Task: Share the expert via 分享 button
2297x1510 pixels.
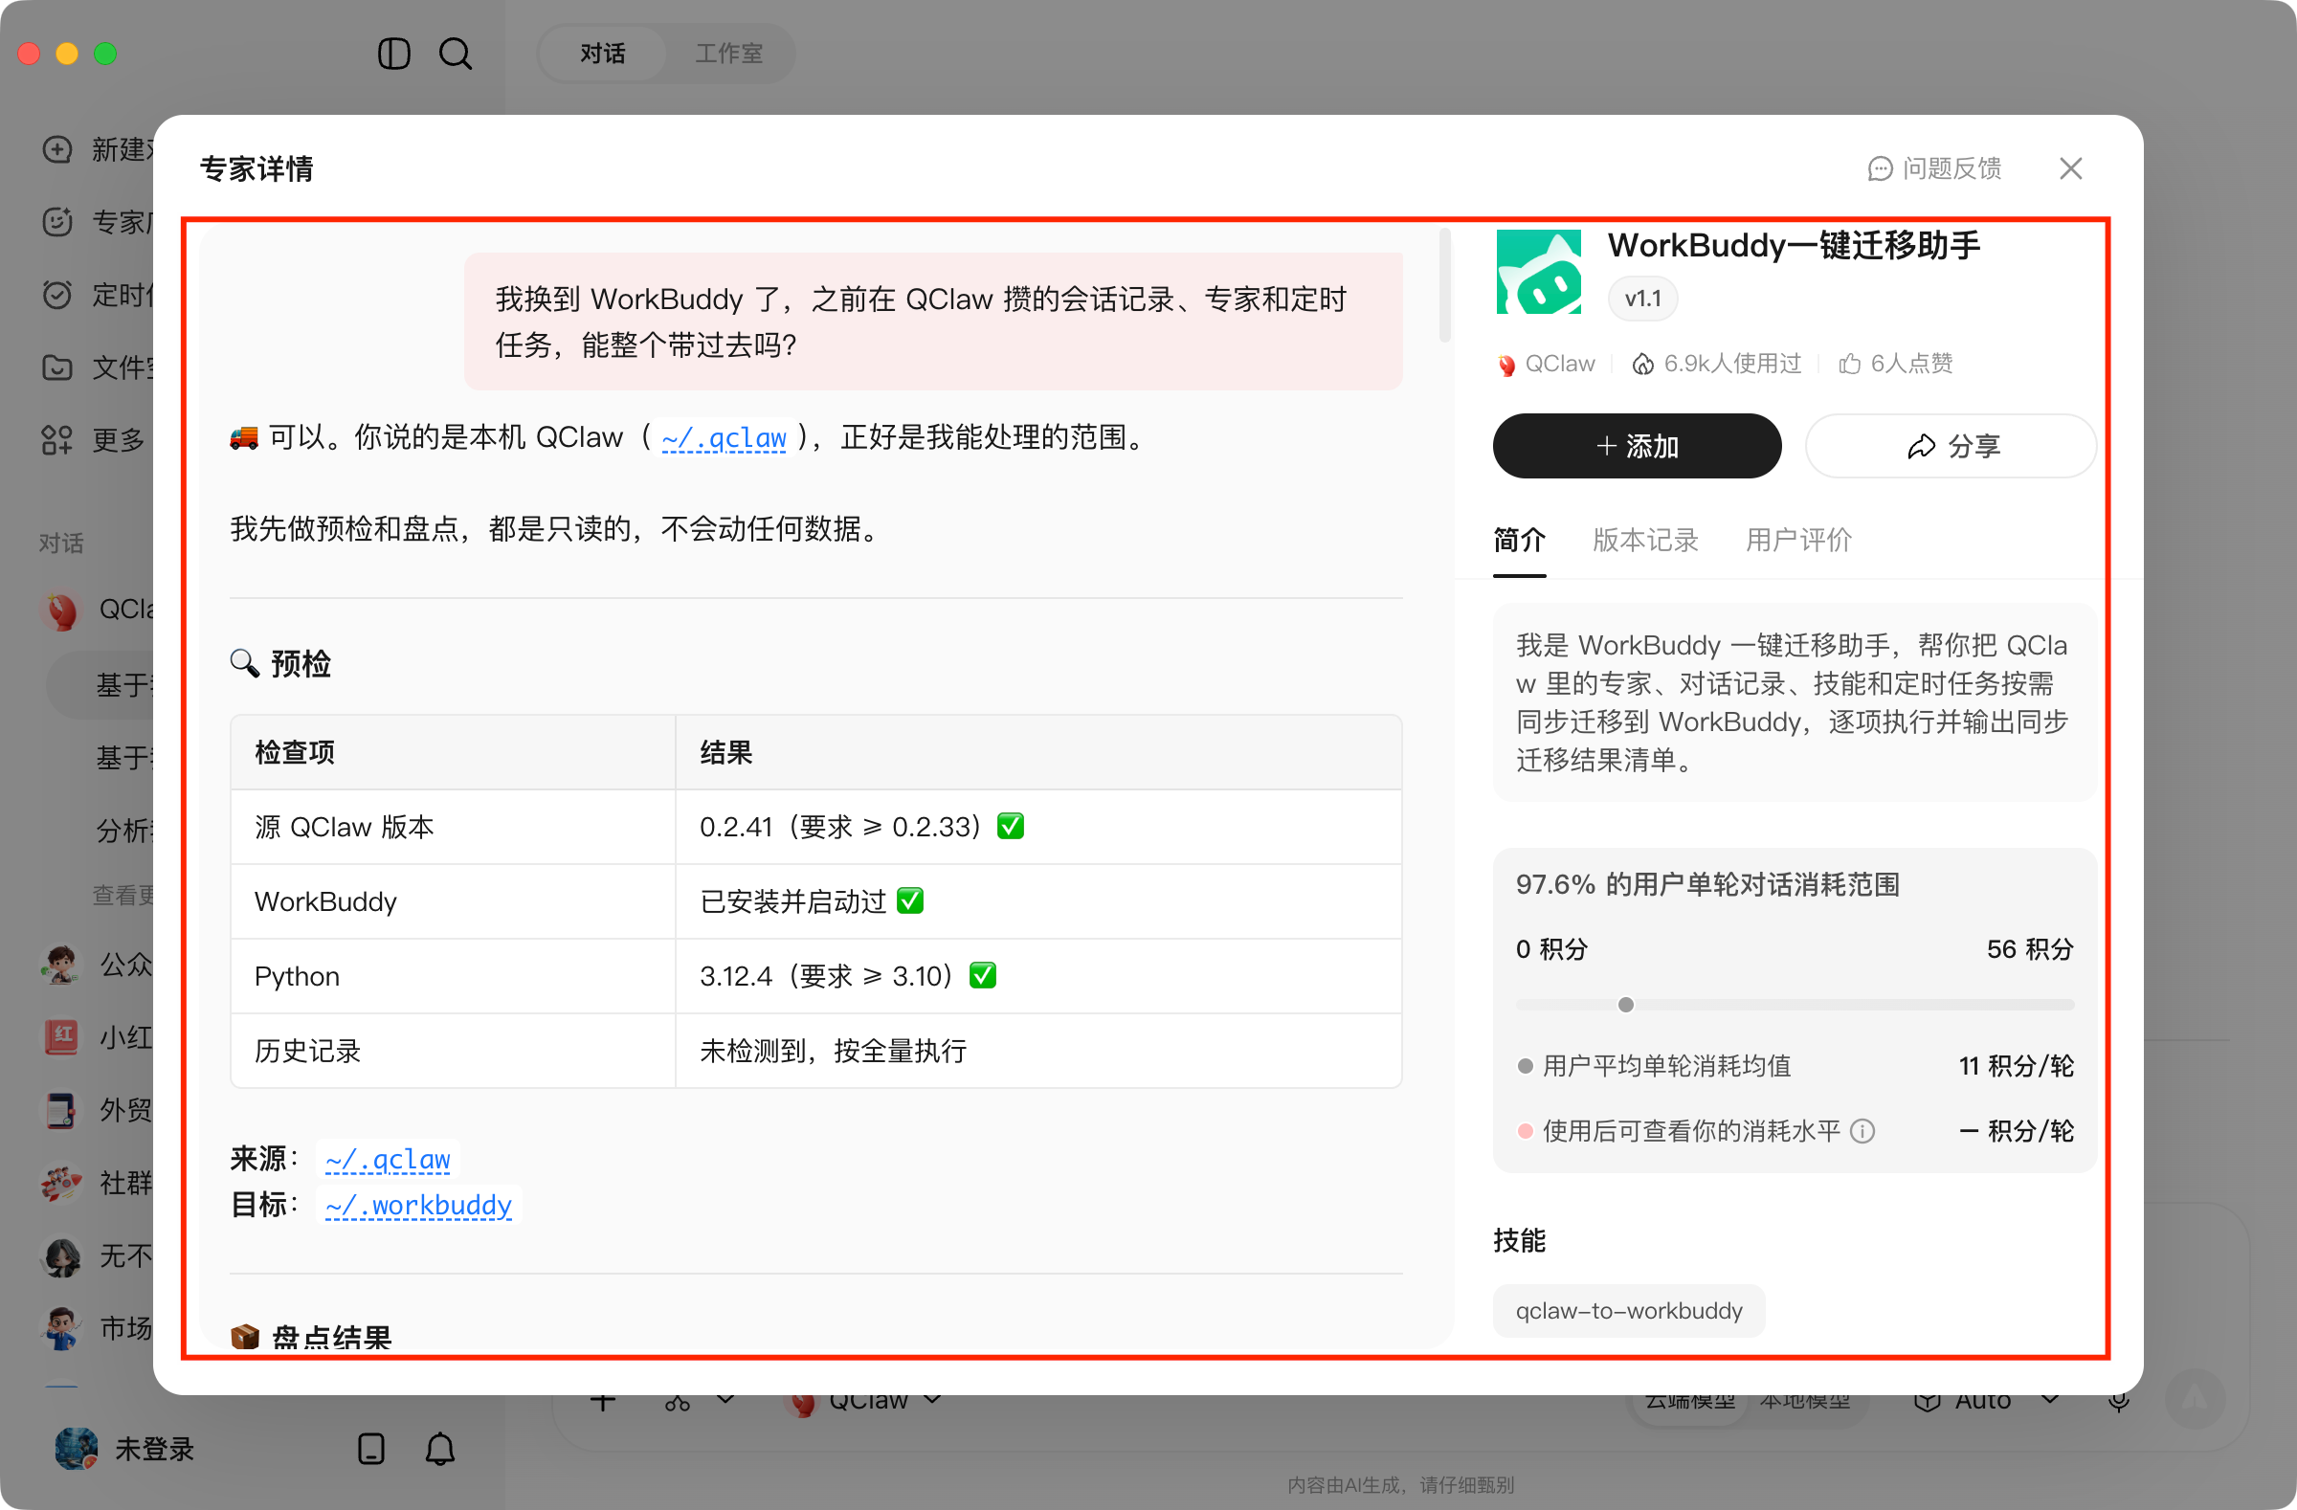Action: (x=1951, y=446)
